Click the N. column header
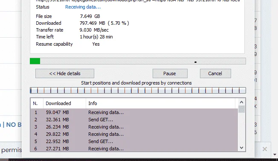The width and height of the screenshot is (278, 161). (37, 103)
